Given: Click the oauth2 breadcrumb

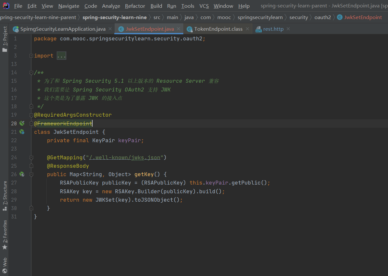Looking at the screenshot, I should click(x=323, y=17).
